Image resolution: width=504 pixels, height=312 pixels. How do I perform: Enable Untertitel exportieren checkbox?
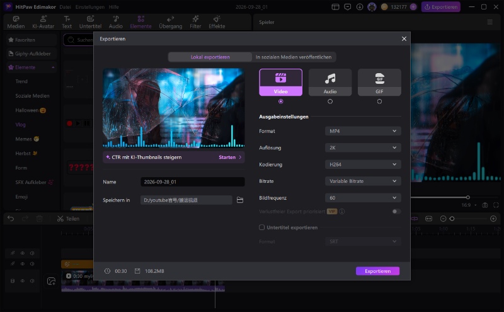click(261, 228)
